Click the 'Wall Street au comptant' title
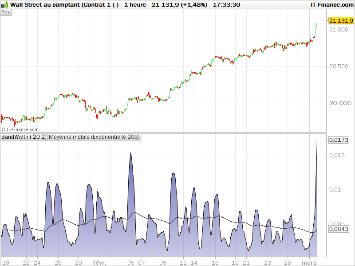This screenshot has height=266, width=355. pyautogui.click(x=45, y=4)
